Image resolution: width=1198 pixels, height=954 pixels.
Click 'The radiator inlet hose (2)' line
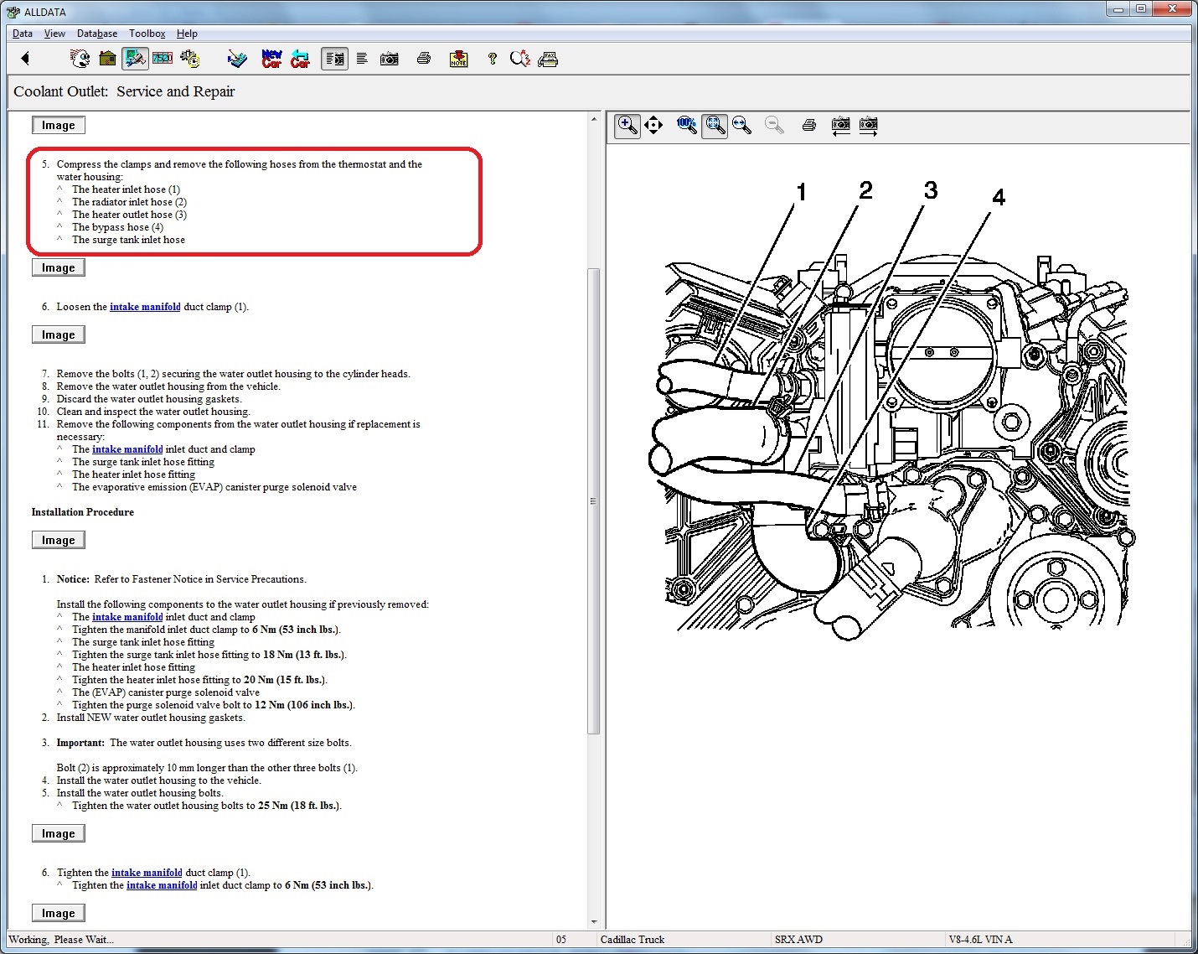tap(129, 202)
